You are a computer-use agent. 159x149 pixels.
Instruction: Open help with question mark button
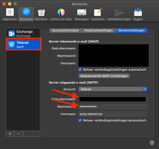[152, 143]
